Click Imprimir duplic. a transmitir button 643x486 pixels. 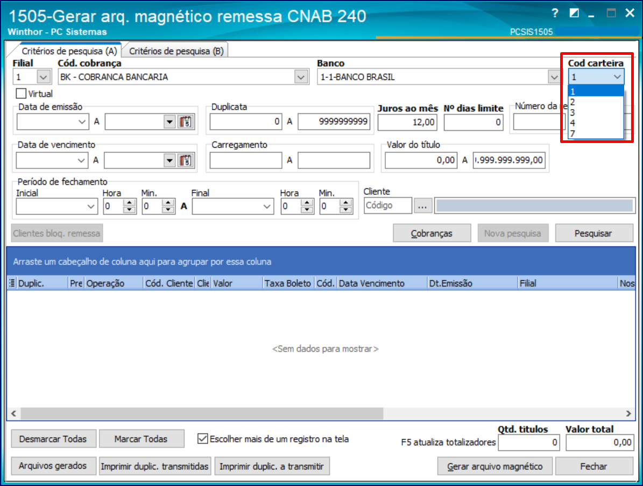(x=272, y=466)
